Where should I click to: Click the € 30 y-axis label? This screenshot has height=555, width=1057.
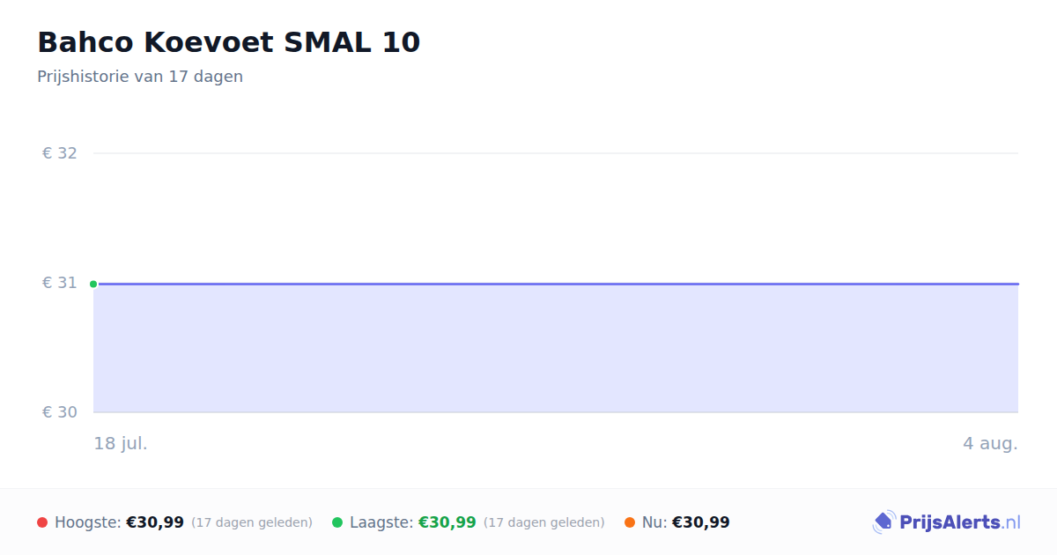tap(60, 412)
